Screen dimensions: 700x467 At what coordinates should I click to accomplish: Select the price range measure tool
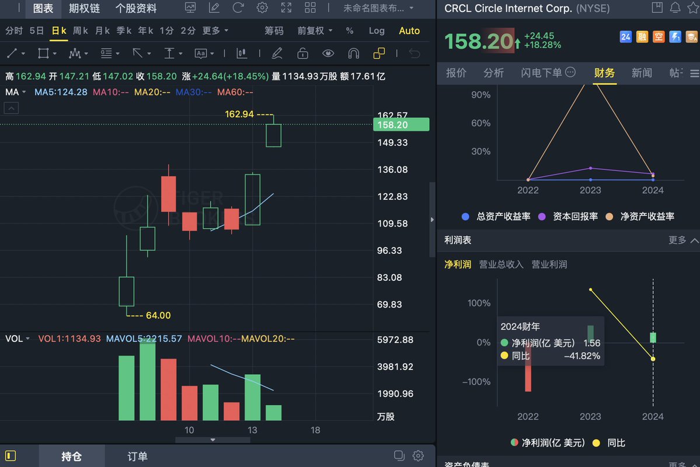pyautogui.click(x=169, y=54)
